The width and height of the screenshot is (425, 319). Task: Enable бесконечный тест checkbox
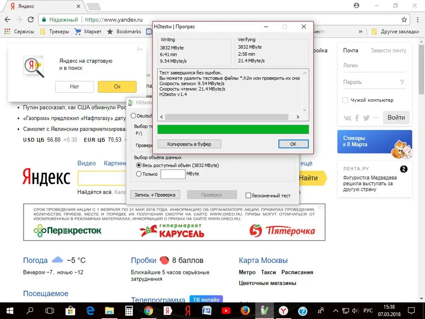coord(248,195)
